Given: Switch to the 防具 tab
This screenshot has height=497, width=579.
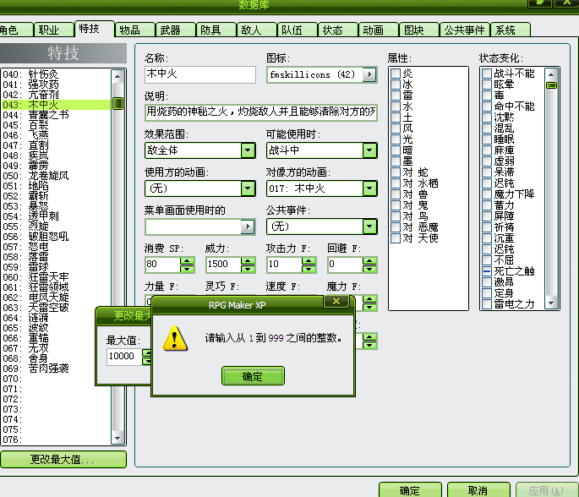Looking at the screenshot, I should pos(216,30).
